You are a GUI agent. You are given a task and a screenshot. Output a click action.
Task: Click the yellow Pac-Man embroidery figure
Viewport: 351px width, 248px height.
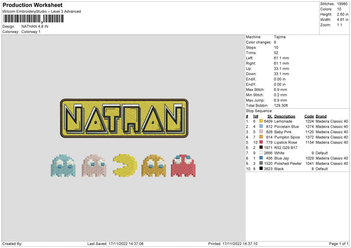125,166
